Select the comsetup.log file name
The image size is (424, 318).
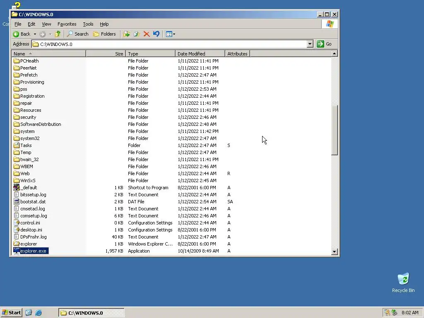click(x=34, y=215)
